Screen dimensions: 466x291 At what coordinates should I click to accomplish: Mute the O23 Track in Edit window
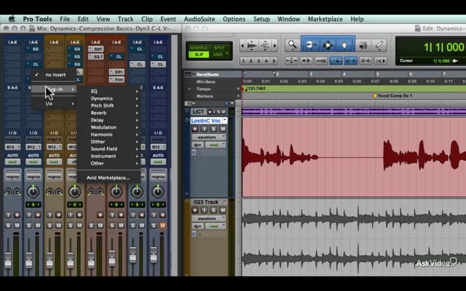[223, 210]
